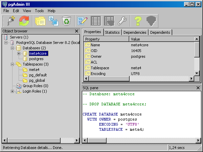Click the view data grid toolbar icon
Viewport: 203px width, 152px height.
[96, 21]
